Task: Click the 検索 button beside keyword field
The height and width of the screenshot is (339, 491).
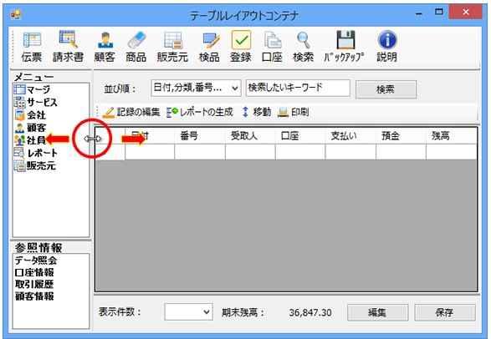Action: click(x=386, y=89)
